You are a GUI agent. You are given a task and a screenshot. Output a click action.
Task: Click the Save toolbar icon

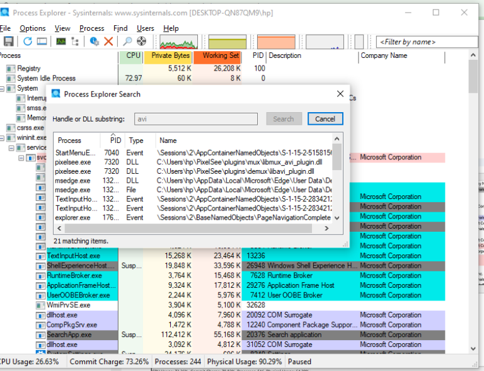point(8,42)
